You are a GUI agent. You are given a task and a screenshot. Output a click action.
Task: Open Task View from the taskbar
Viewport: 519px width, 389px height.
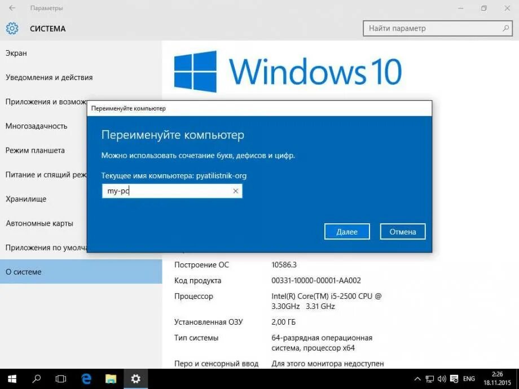tap(61, 379)
